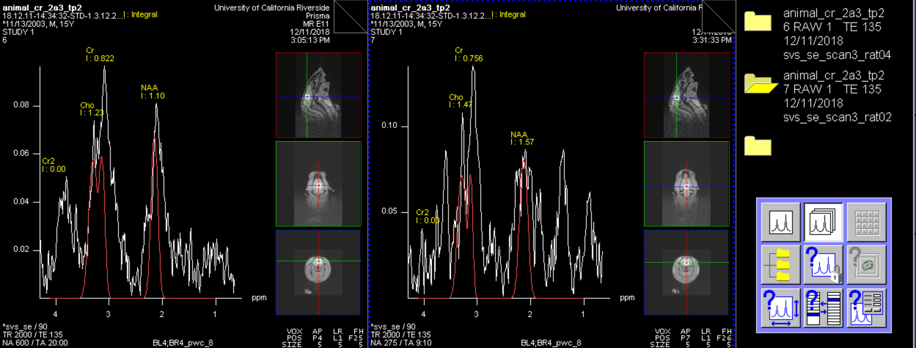Click the locked spectrum padlock icon
This screenshot has height=348, width=916.
[x=823, y=265]
